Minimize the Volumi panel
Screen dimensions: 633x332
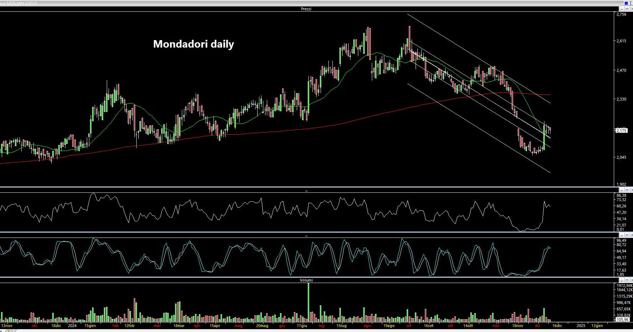(622, 280)
